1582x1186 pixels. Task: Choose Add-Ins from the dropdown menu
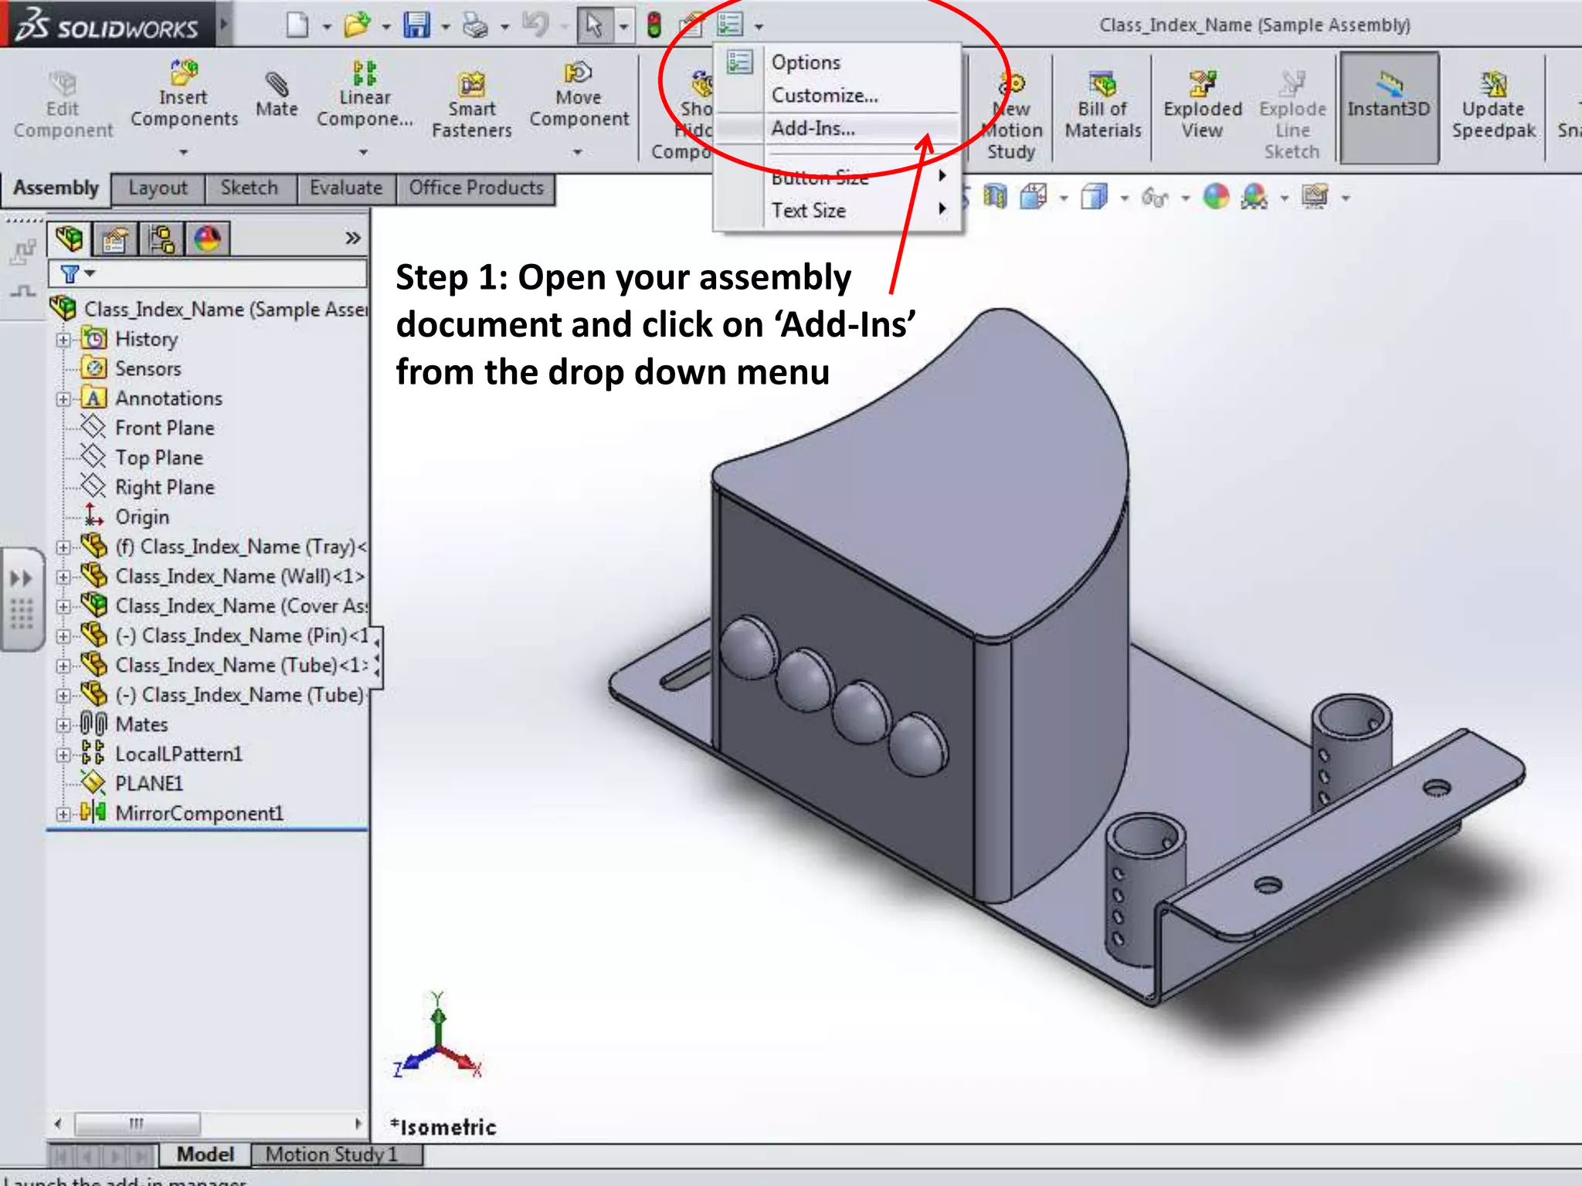813,128
